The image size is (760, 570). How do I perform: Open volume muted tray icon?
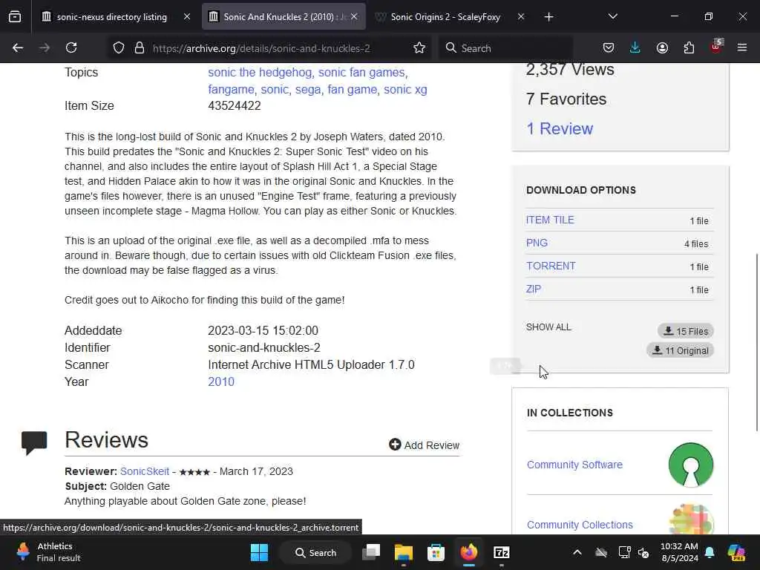point(644,552)
